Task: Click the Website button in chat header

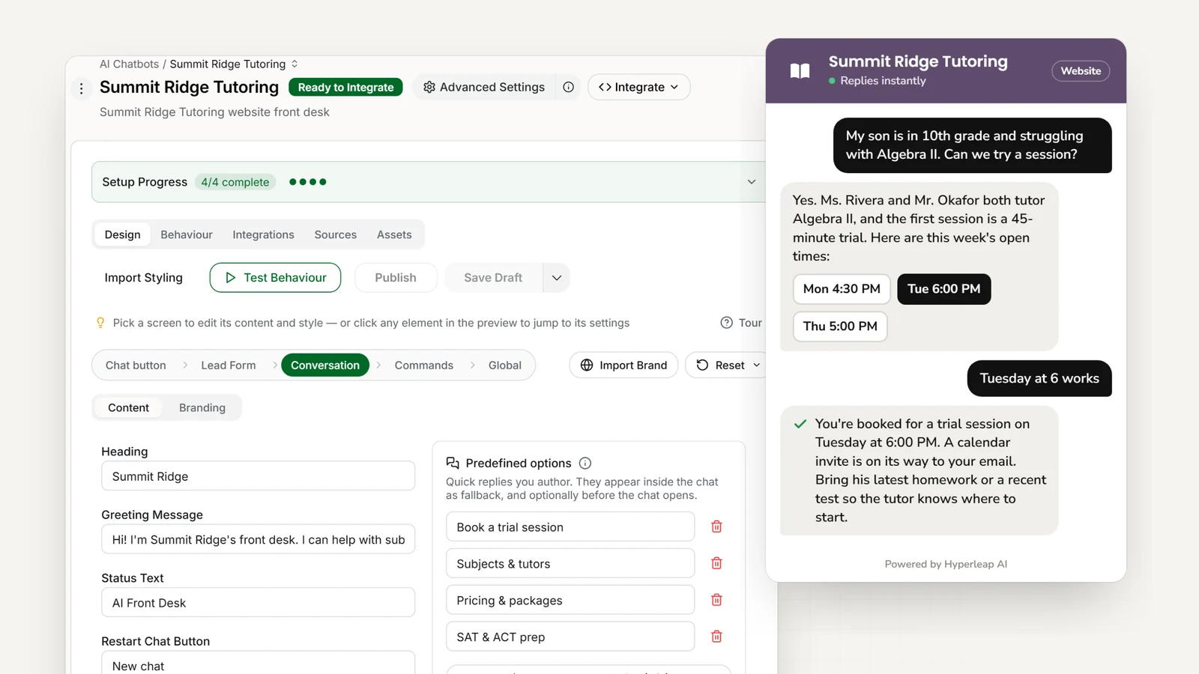Action: [x=1081, y=71]
